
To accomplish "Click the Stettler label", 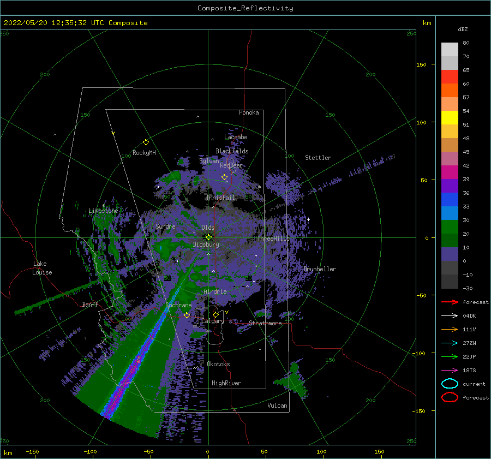I will point(318,158).
